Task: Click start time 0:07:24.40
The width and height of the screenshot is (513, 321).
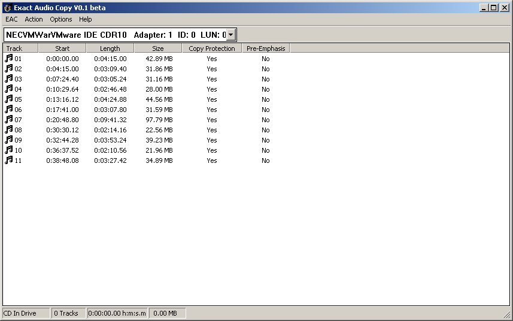Action: tap(62, 79)
